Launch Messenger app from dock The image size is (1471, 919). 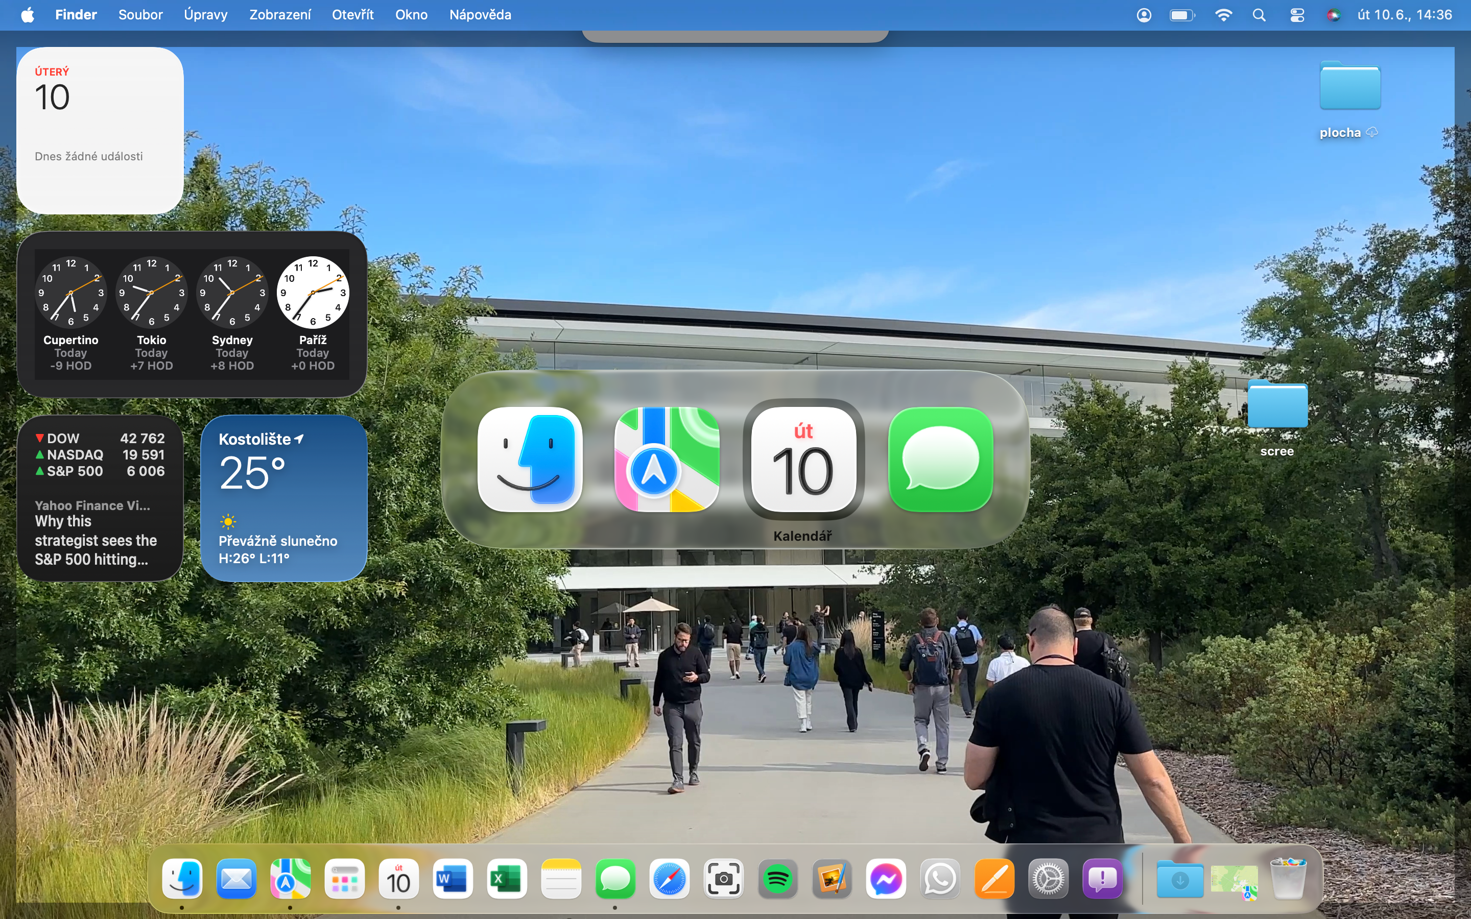(886, 879)
